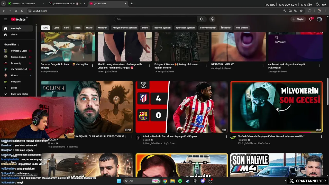
Task: Click the Windows taskbar search box
Action: click(x=143, y=181)
